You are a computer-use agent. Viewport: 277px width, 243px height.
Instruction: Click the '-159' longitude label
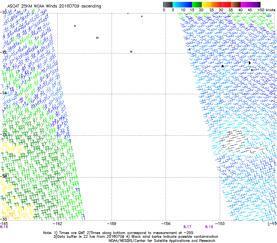(112, 224)
